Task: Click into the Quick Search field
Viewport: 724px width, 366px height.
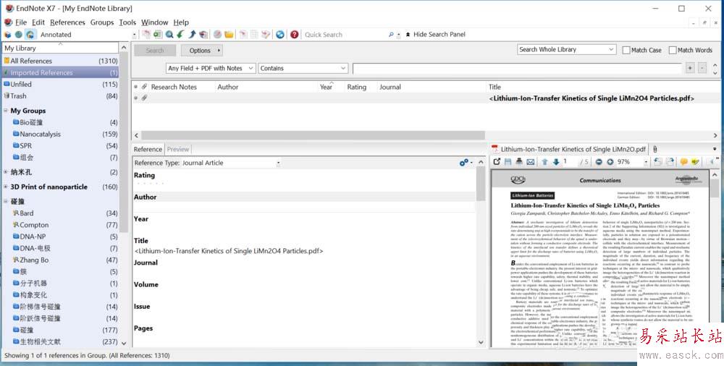Action: (x=345, y=35)
